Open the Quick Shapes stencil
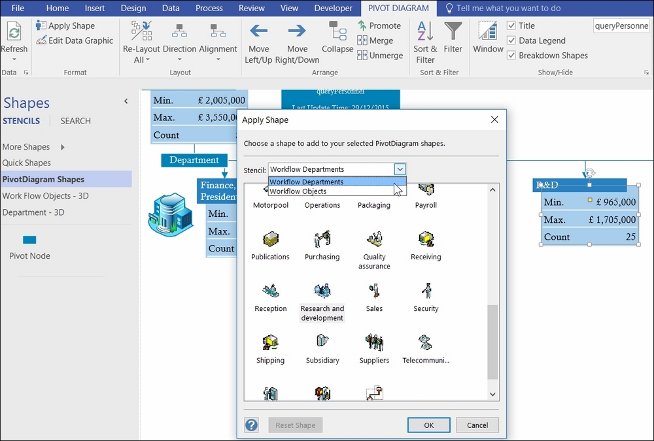 [x=26, y=163]
